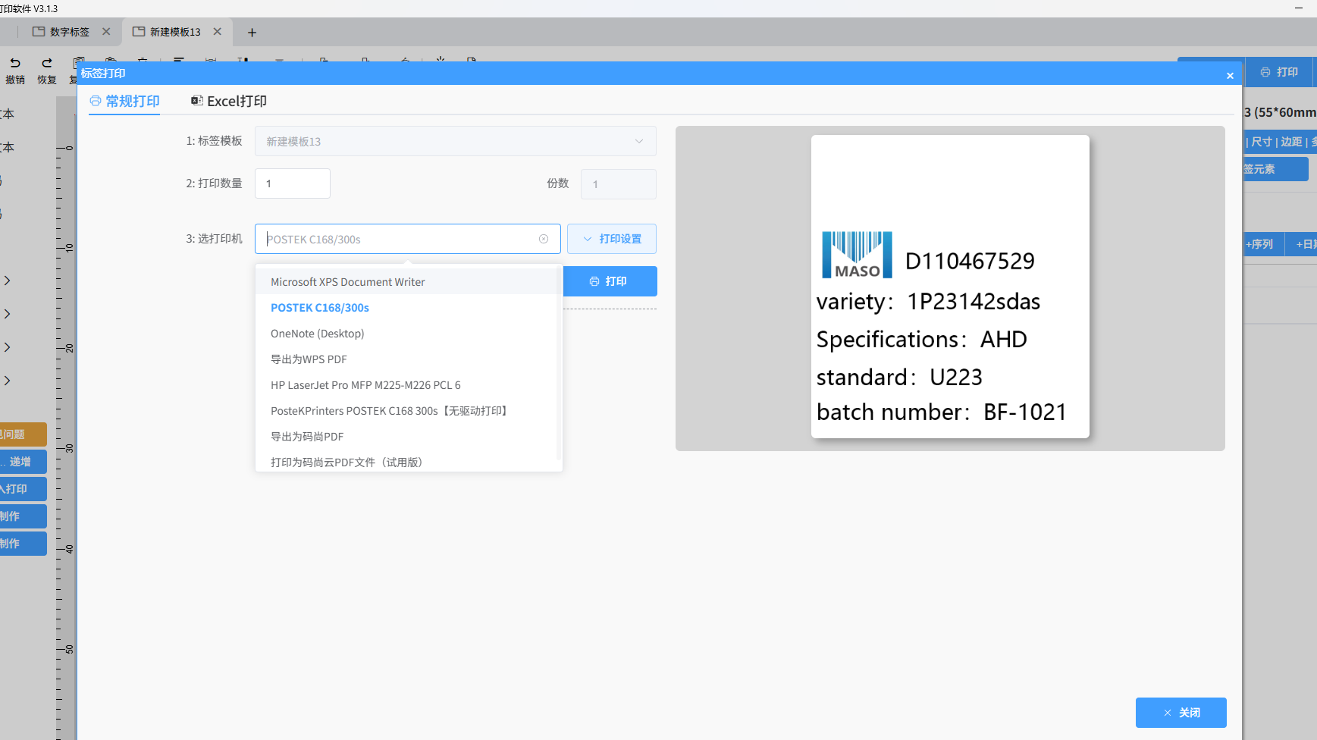Image resolution: width=1317 pixels, height=740 pixels.
Task: Click the label preview thumbnail
Action: (949, 287)
